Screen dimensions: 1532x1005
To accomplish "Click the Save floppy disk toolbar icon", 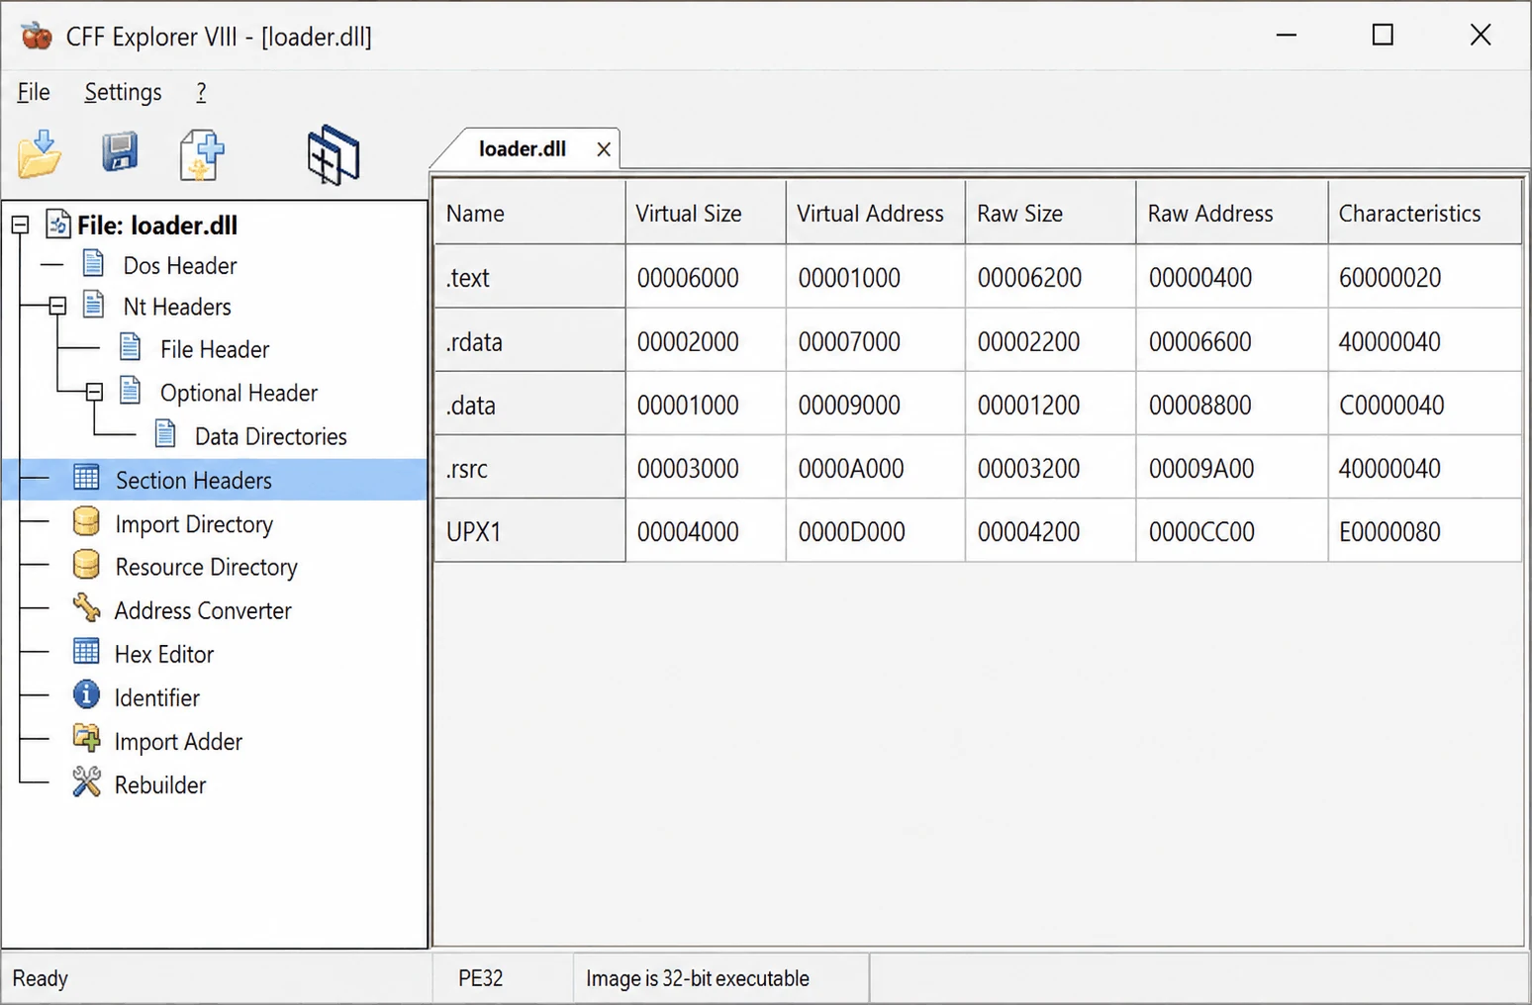I will pos(120,152).
